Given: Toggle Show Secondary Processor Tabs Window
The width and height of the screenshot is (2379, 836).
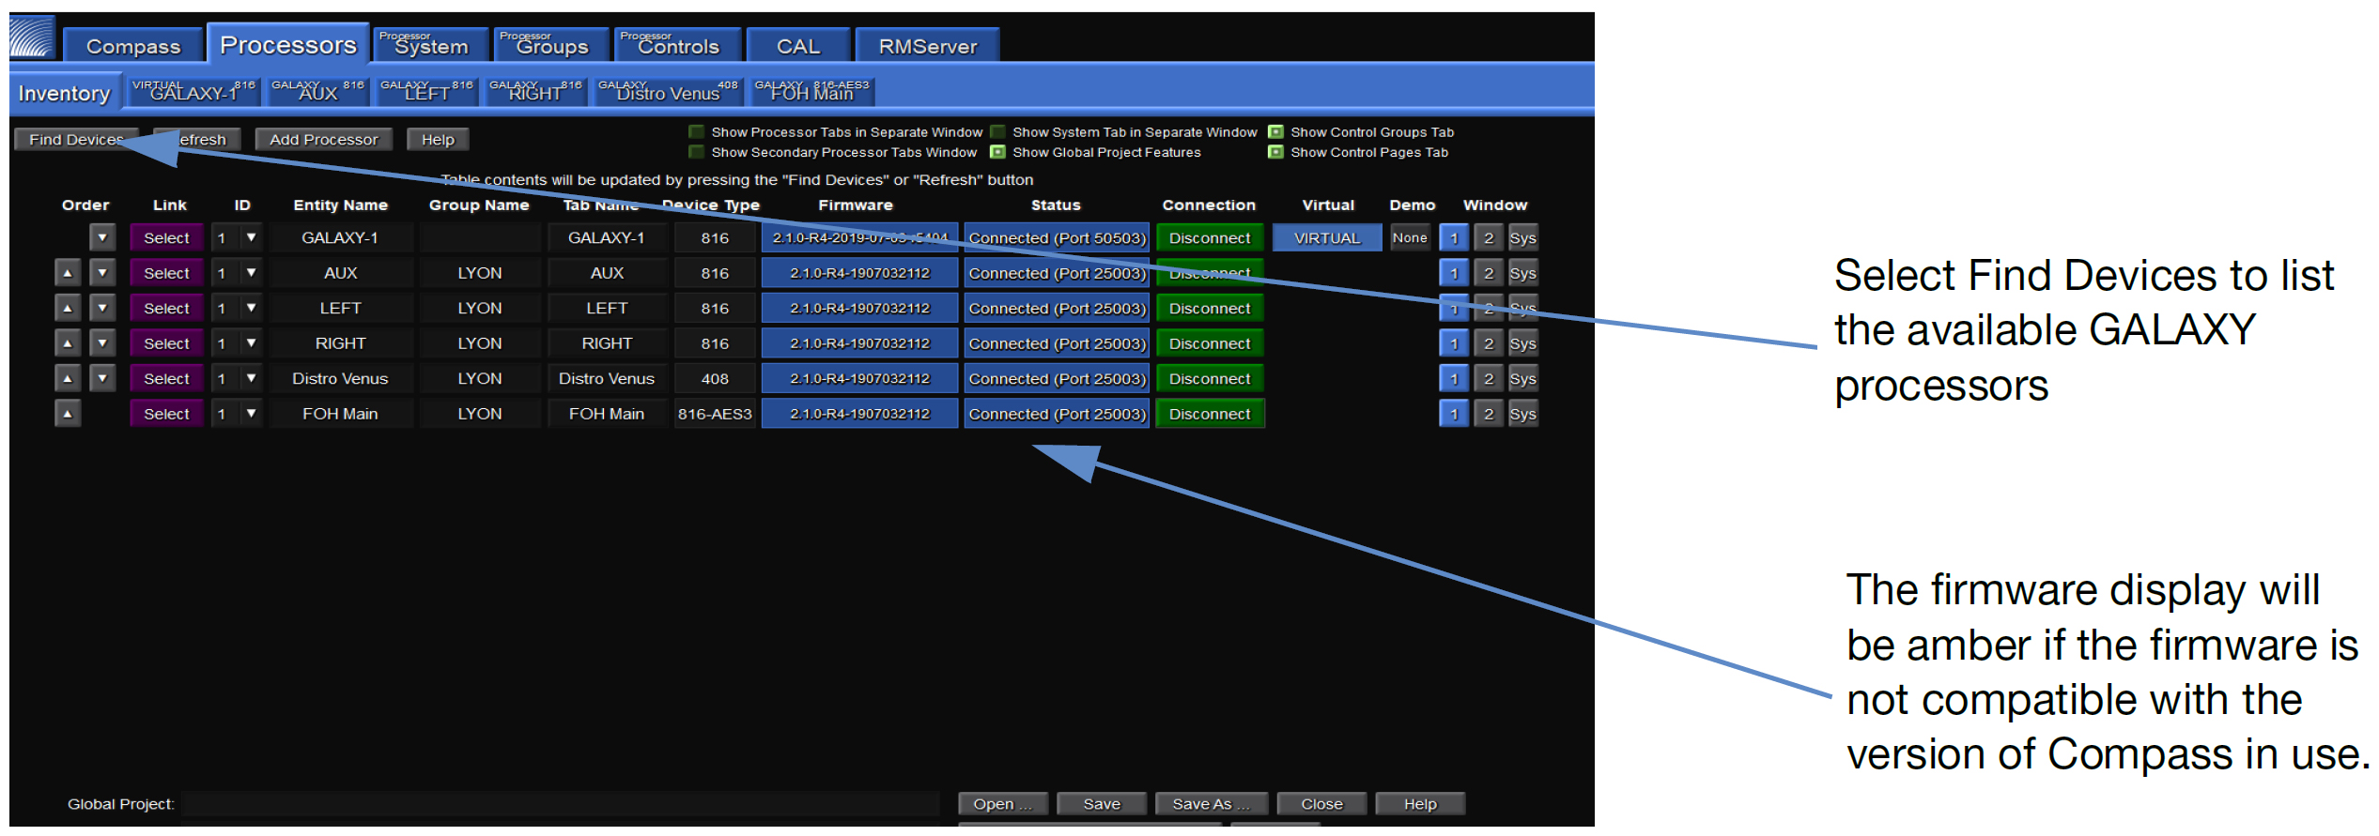Looking at the screenshot, I should click(697, 152).
